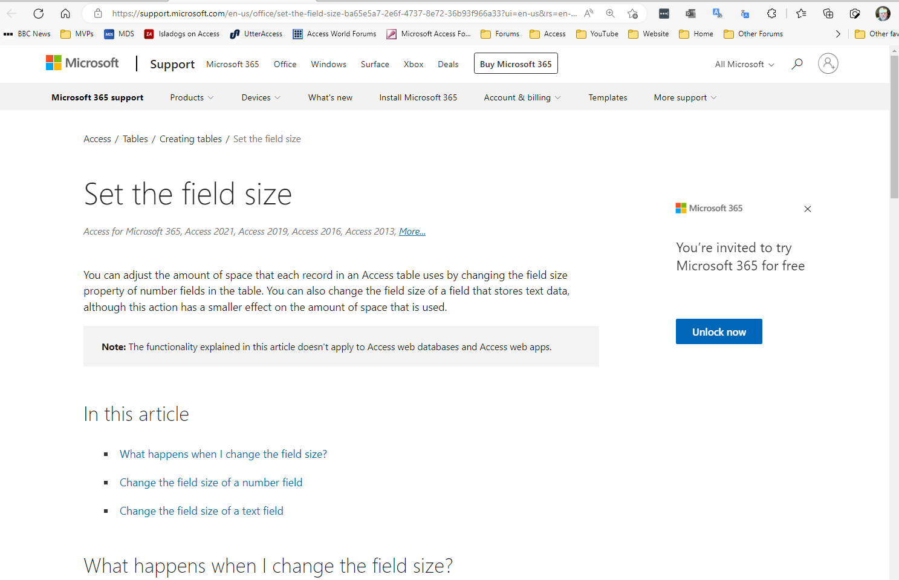Show more bookmarks chevron

(x=838, y=34)
